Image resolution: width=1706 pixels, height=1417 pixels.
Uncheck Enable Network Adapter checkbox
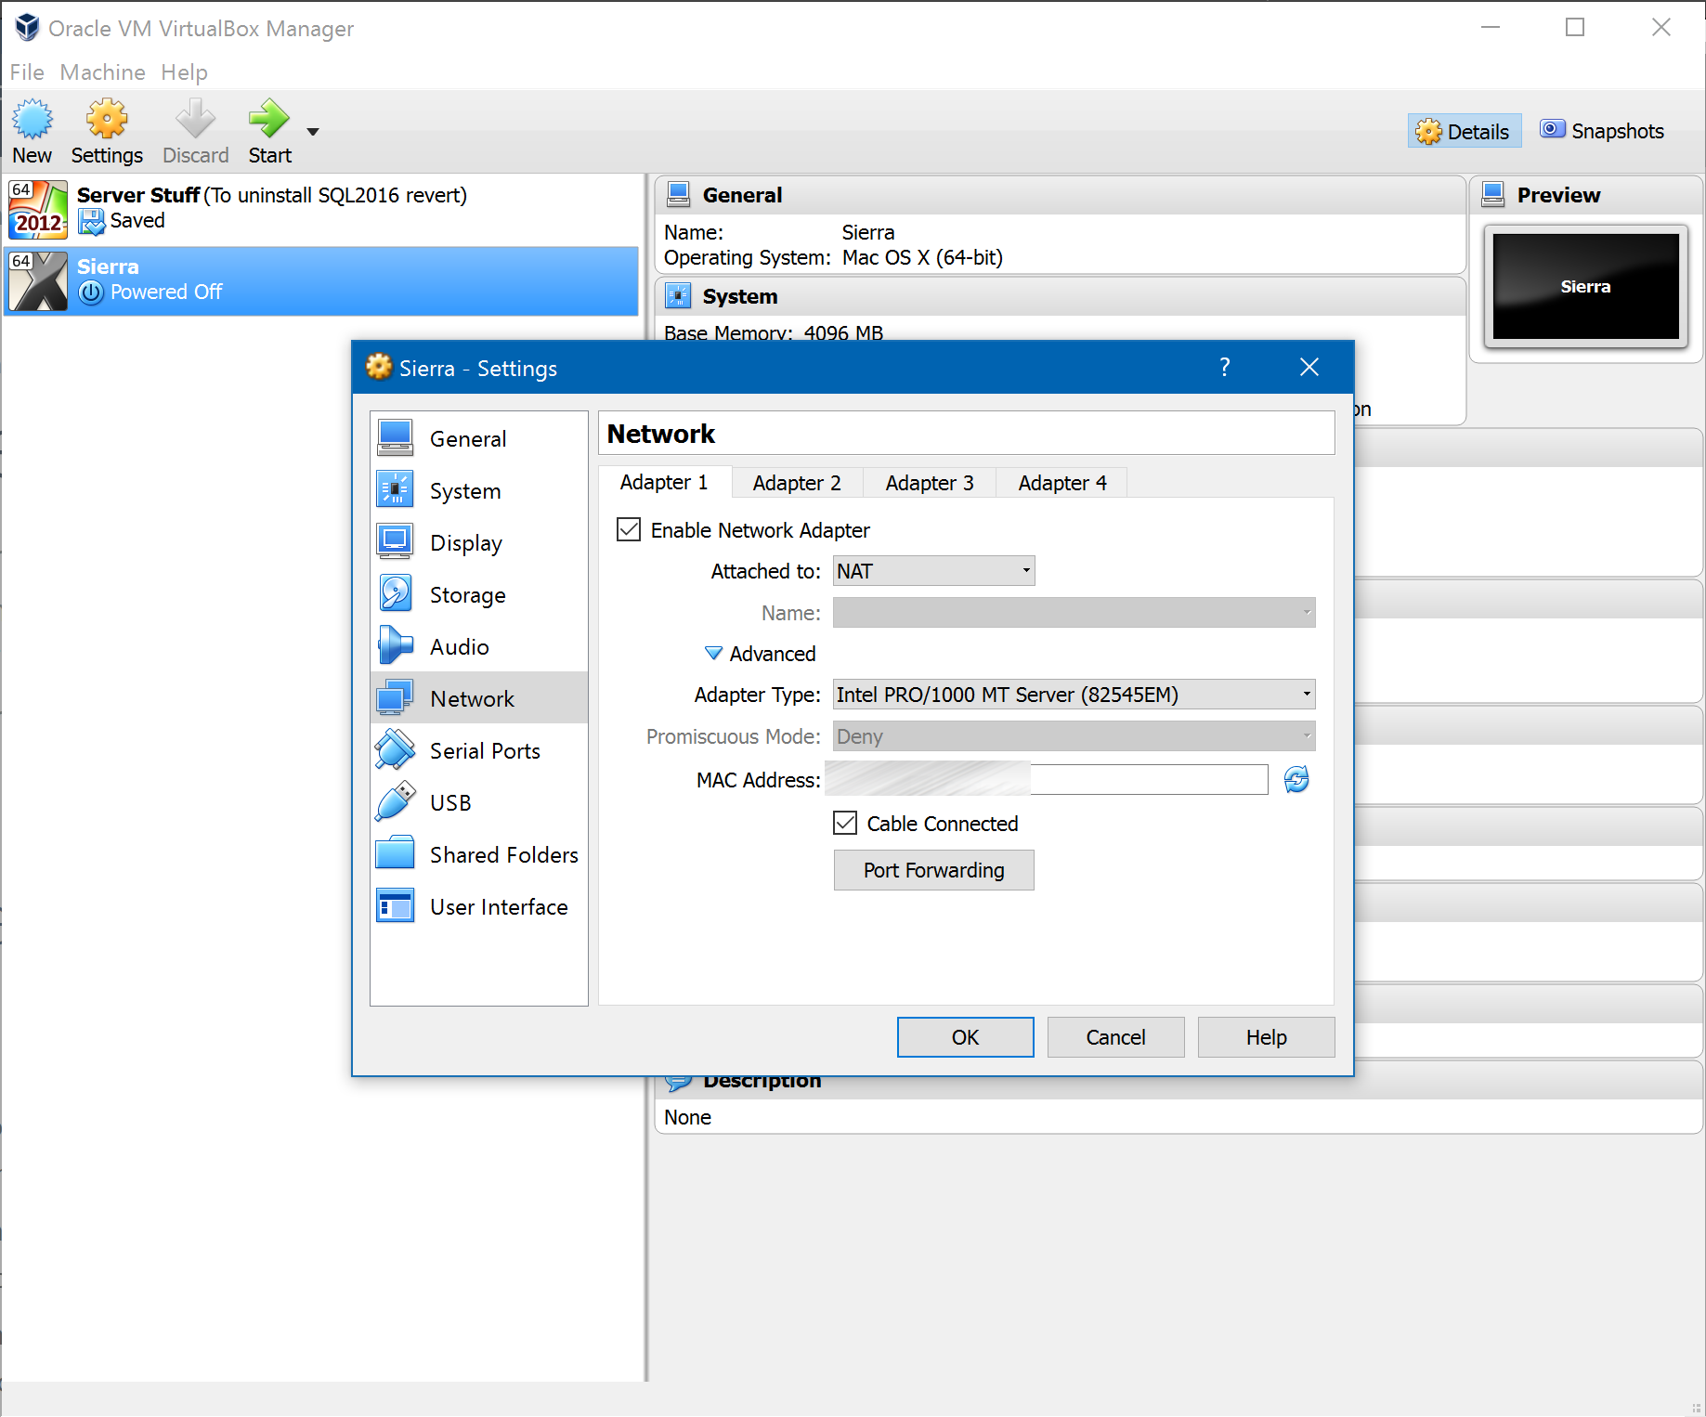[629, 530]
